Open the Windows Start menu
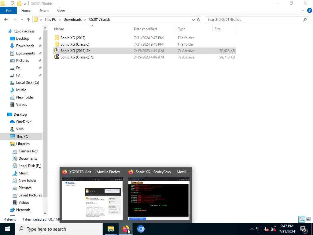 (7, 229)
